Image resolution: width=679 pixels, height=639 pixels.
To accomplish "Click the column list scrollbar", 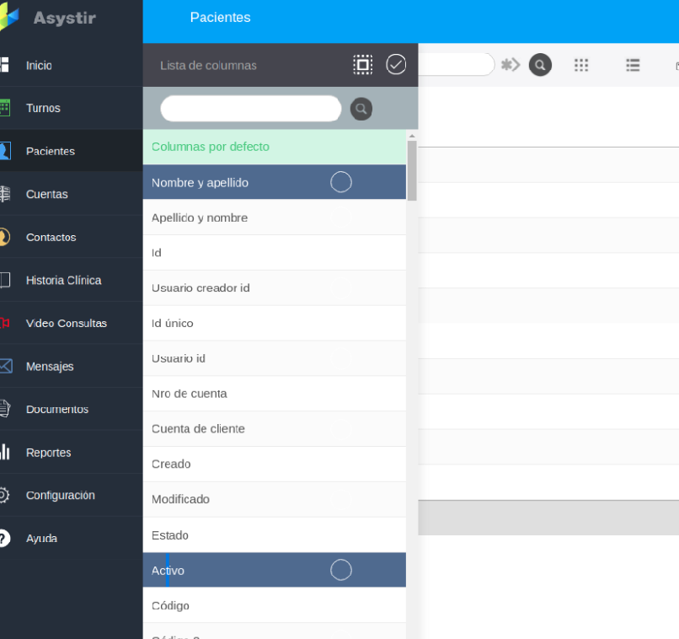I will (x=412, y=171).
